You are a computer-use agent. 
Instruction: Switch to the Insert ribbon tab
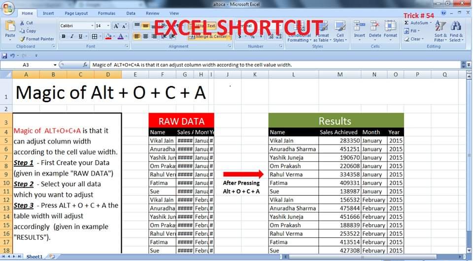pyautogui.click(x=48, y=13)
